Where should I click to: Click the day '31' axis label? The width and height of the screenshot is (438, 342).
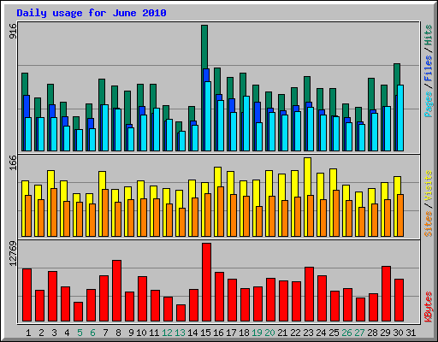(411, 333)
